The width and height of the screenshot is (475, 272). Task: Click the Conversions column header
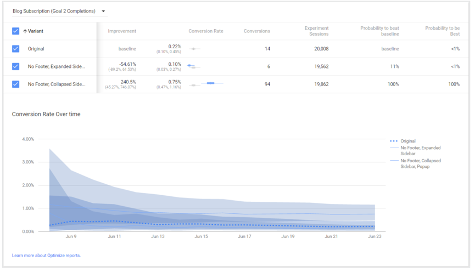pos(256,31)
